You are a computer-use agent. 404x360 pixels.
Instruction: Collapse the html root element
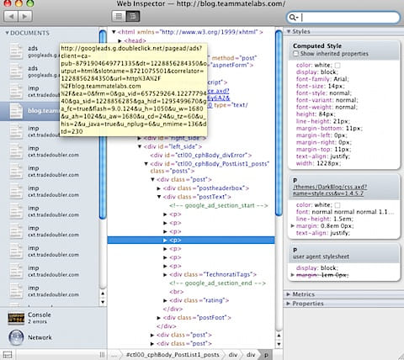pyautogui.click(x=114, y=32)
